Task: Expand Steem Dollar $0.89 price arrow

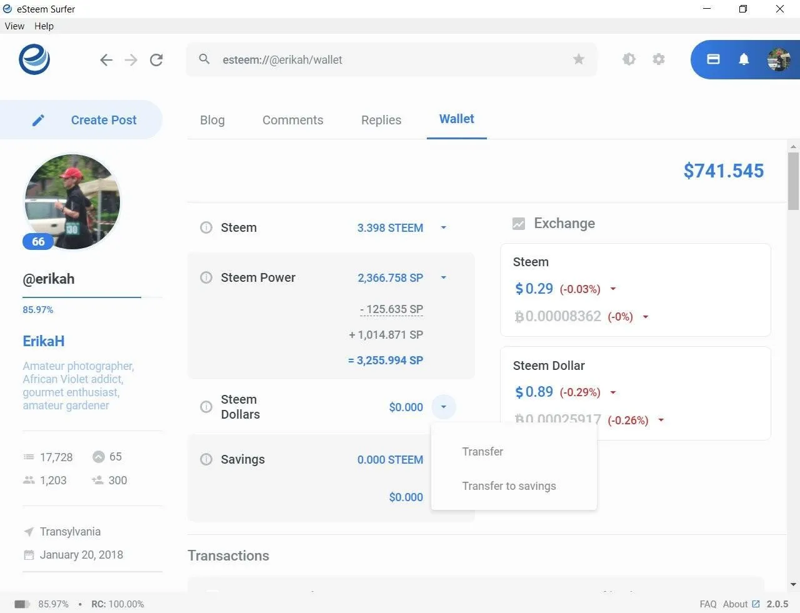Action: point(612,392)
